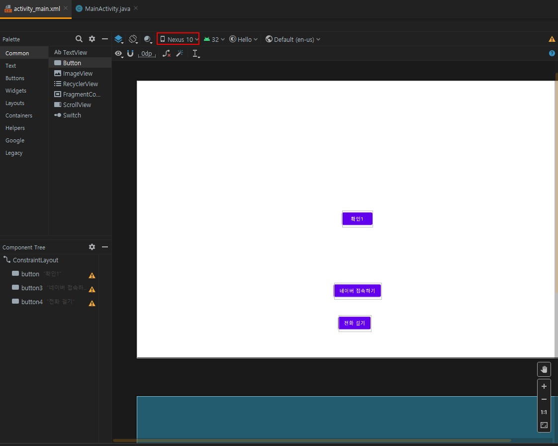The width and height of the screenshot is (558, 446).
Task: Open the Palette search icon
Action: (79, 39)
